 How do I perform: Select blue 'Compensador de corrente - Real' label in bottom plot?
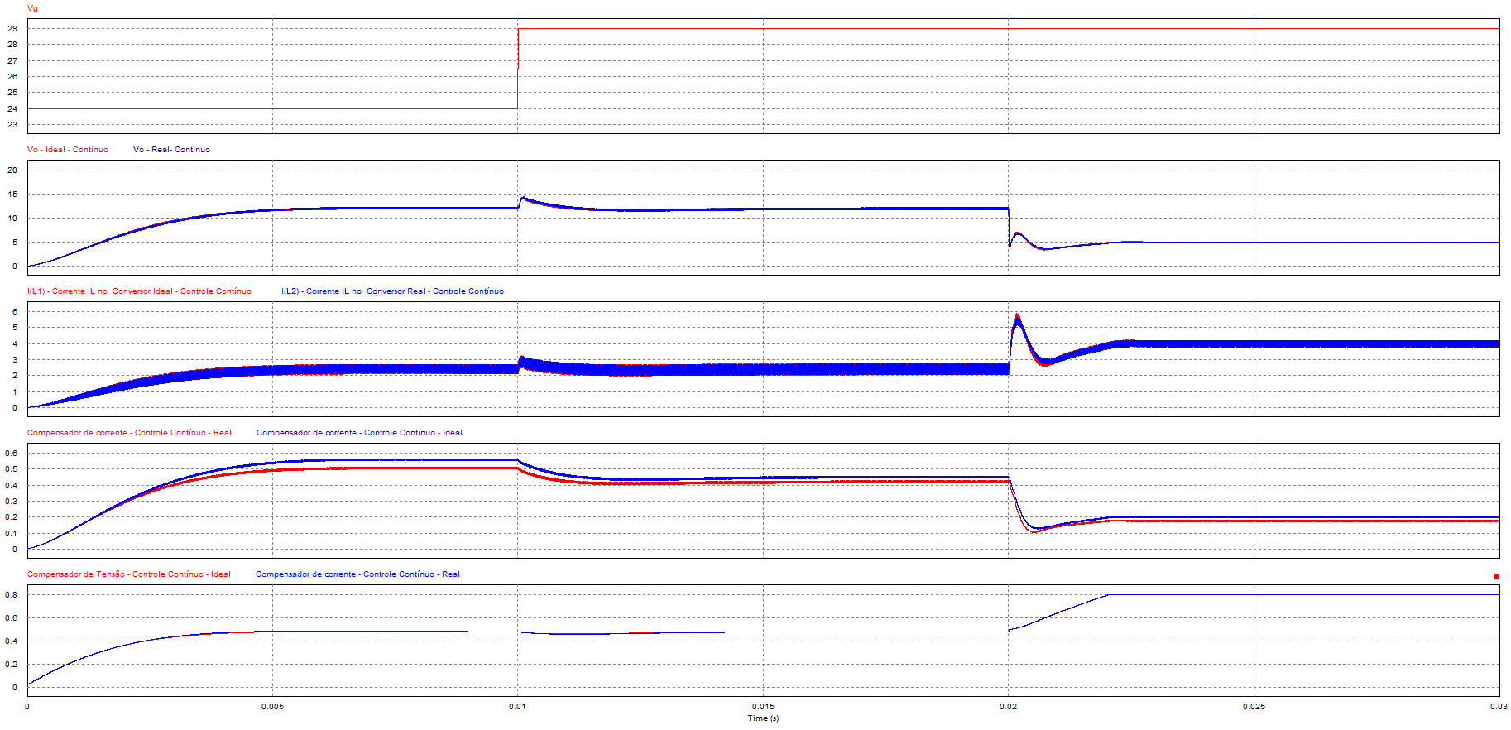pyautogui.click(x=357, y=574)
